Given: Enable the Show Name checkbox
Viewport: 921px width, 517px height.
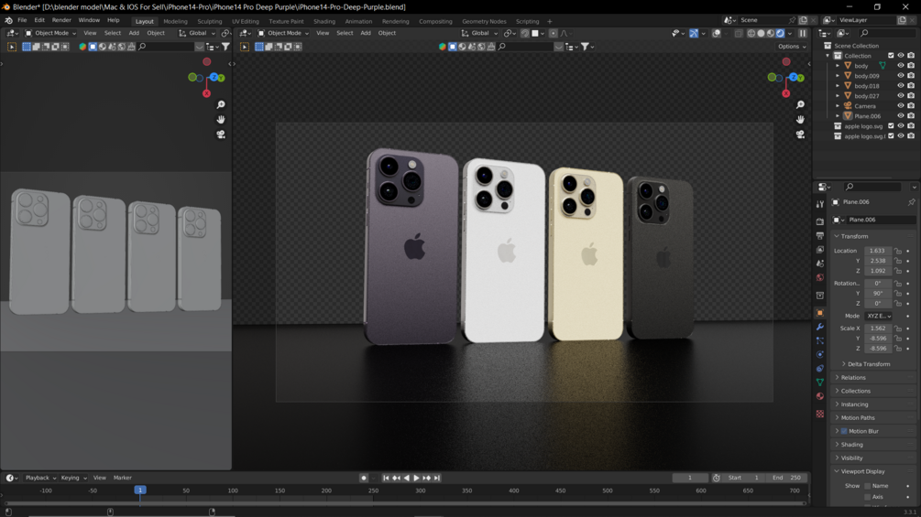Looking at the screenshot, I should coord(868,486).
